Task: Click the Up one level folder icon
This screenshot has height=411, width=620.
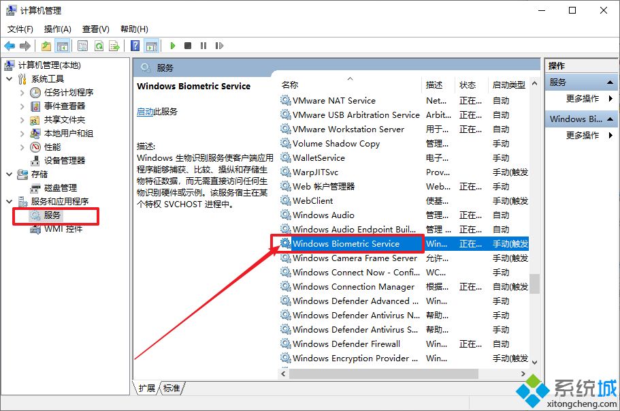Action: (x=46, y=46)
